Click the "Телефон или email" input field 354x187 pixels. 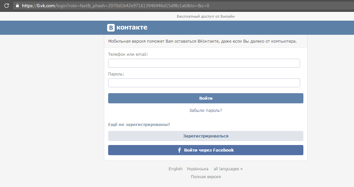[x=204, y=63]
